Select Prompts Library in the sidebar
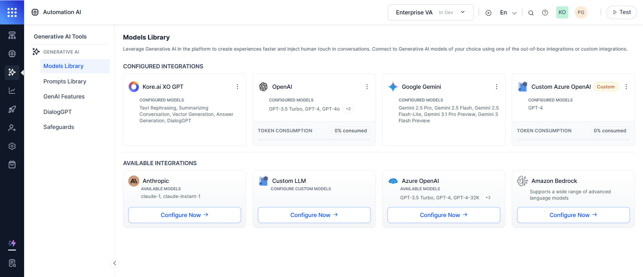This screenshot has width=643, height=277. point(65,81)
